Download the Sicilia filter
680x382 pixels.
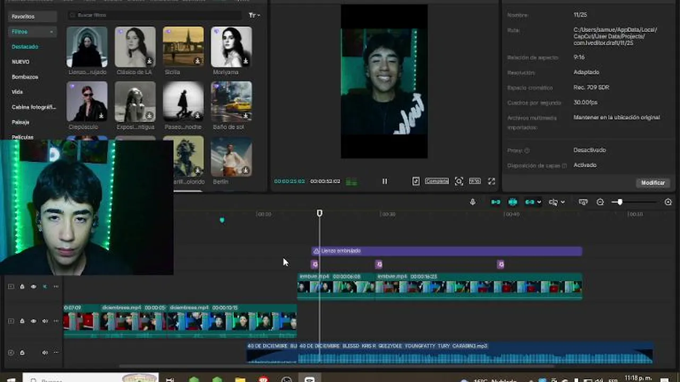(x=198, y=61)
